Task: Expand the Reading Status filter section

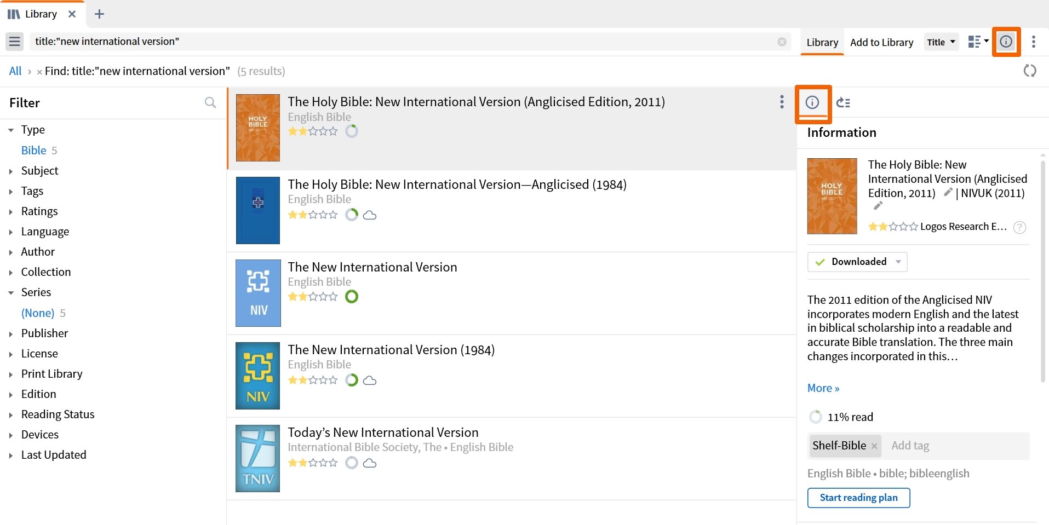Action: [x=11, y=415]
